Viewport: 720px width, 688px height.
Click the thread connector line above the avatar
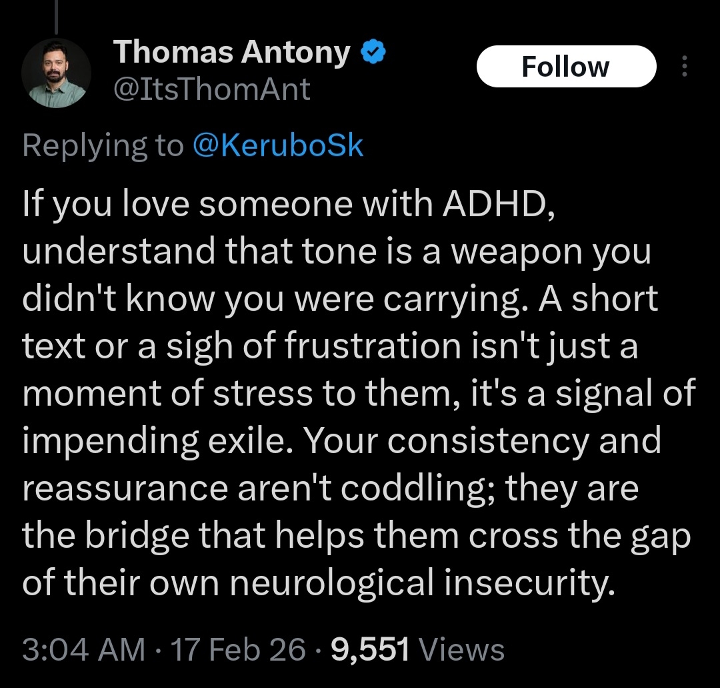tap(57, 17)
